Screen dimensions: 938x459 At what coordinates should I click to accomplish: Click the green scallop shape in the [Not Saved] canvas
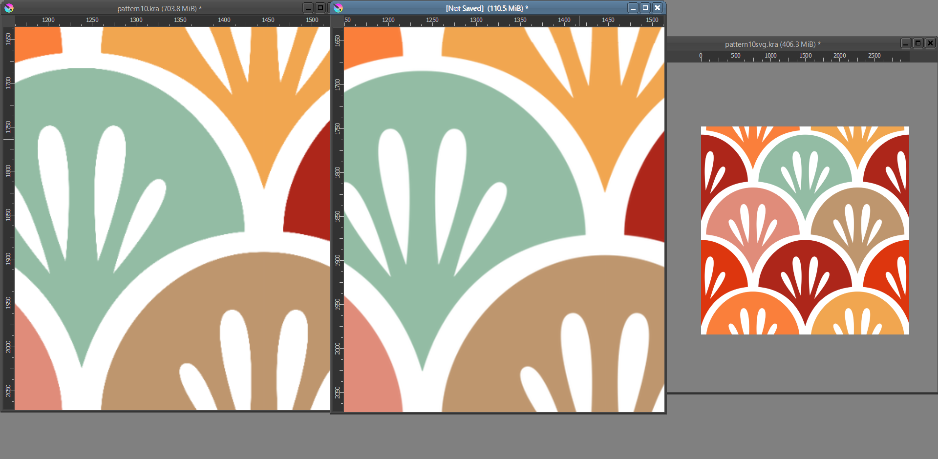click(464, 220)
